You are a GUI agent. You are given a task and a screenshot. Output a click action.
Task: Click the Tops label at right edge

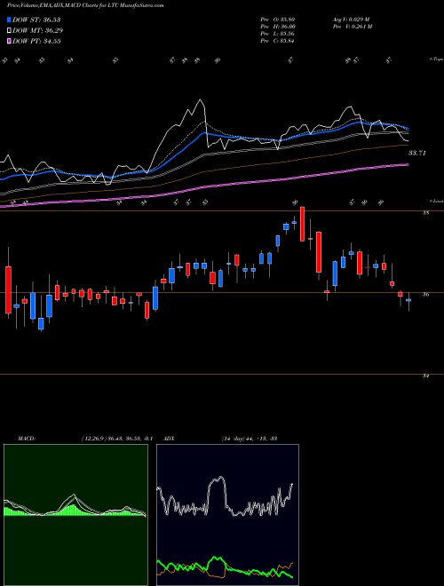coord(436,59)
